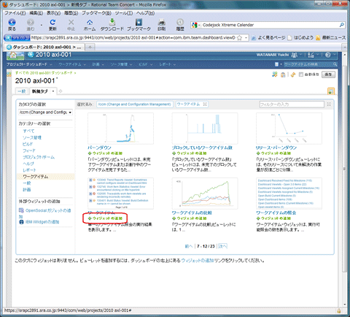350x317 pixels.
Task: Select the フィード category
Action: [x=29, y=150]
